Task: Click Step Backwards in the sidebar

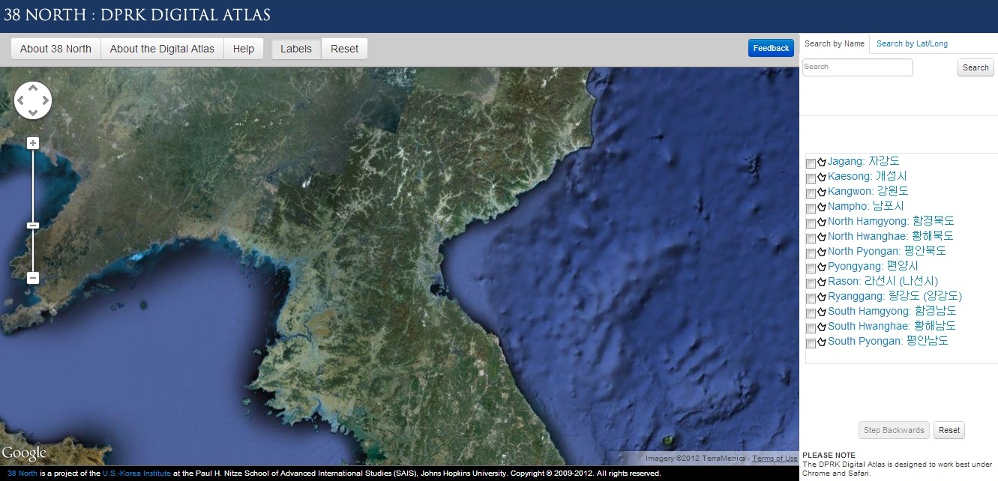Action: click(894, 430)
